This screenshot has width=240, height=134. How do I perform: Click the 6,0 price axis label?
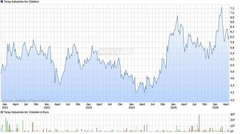[x=232, y=37]
